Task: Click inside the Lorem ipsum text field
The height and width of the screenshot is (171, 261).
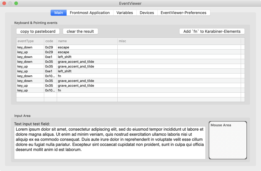Action: click(x=110, y=143)
